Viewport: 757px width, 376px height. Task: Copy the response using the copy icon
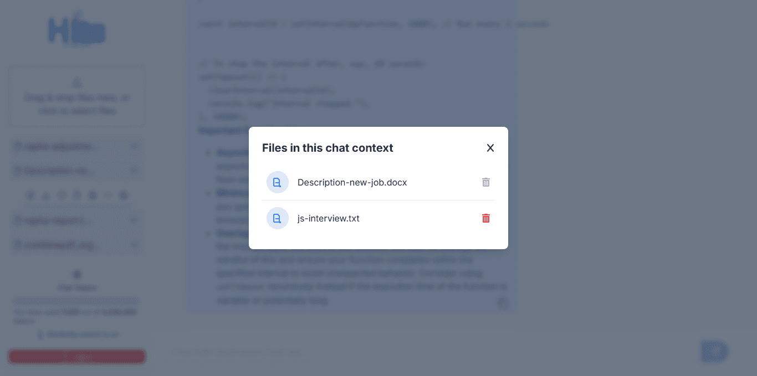click(502, 303)
